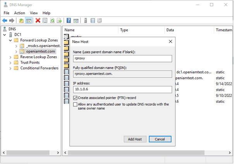Open the View menu
234x166 pixels.
point(34,13)
